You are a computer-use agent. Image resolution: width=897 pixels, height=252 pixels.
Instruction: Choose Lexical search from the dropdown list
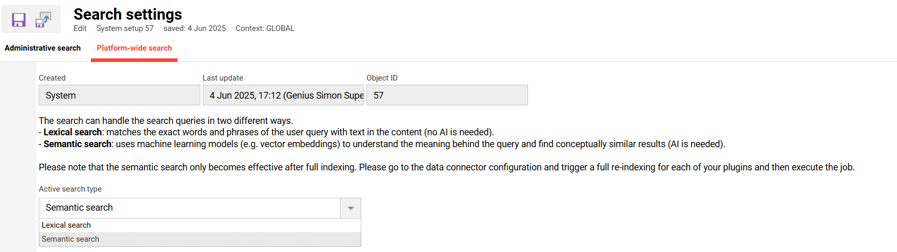point(66,225)
